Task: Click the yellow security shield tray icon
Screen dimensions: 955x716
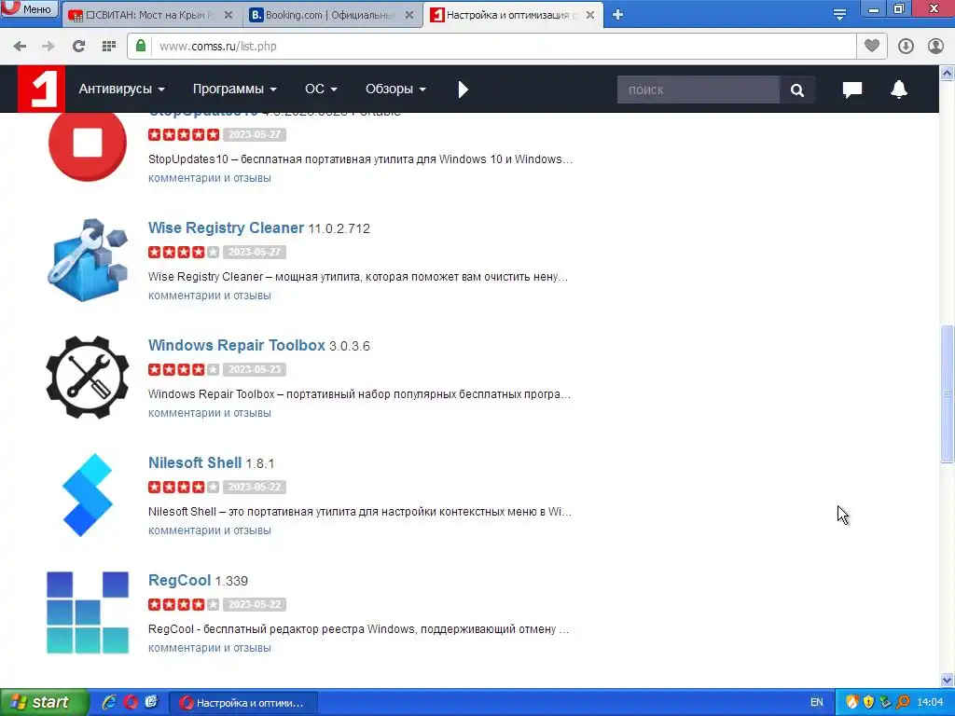Action: 868,703
